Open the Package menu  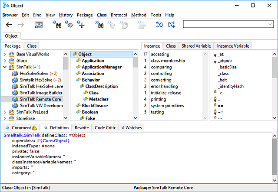tap(85, 15)
